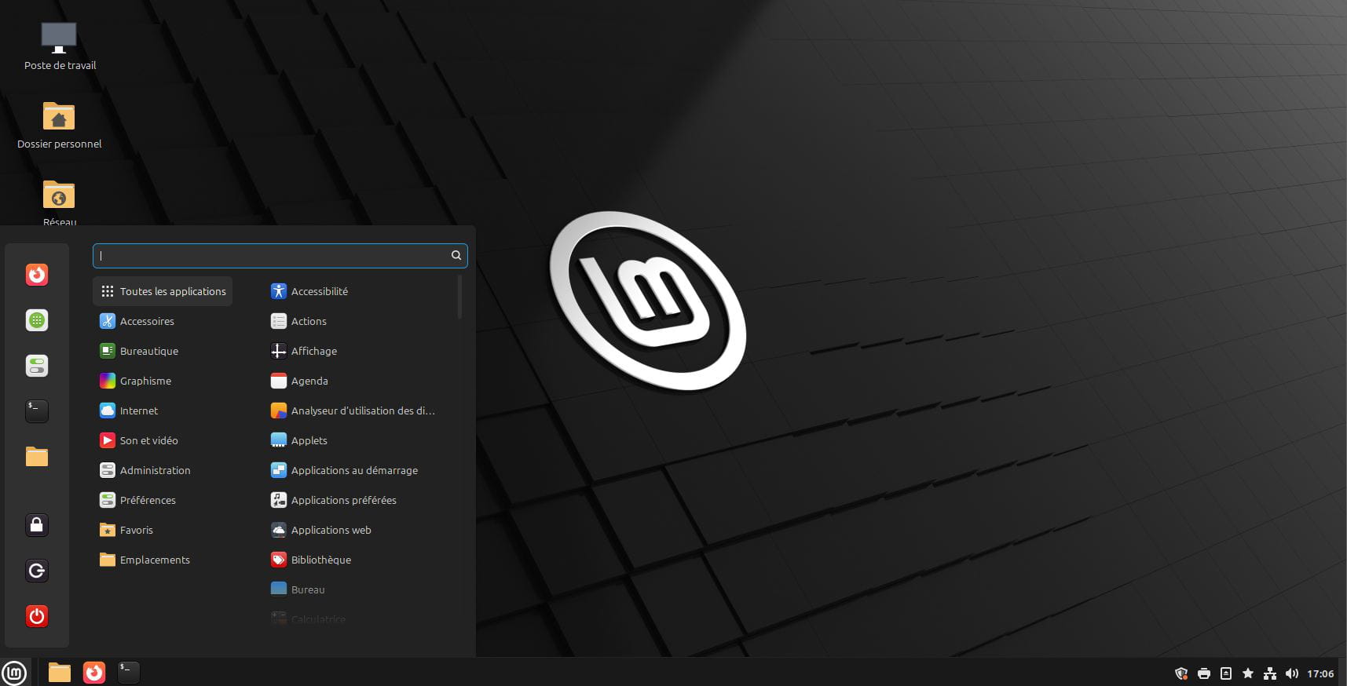Choose the Son et vidéo category
The height and width of the screenshot is (686, 1347).
pos(148,440)
